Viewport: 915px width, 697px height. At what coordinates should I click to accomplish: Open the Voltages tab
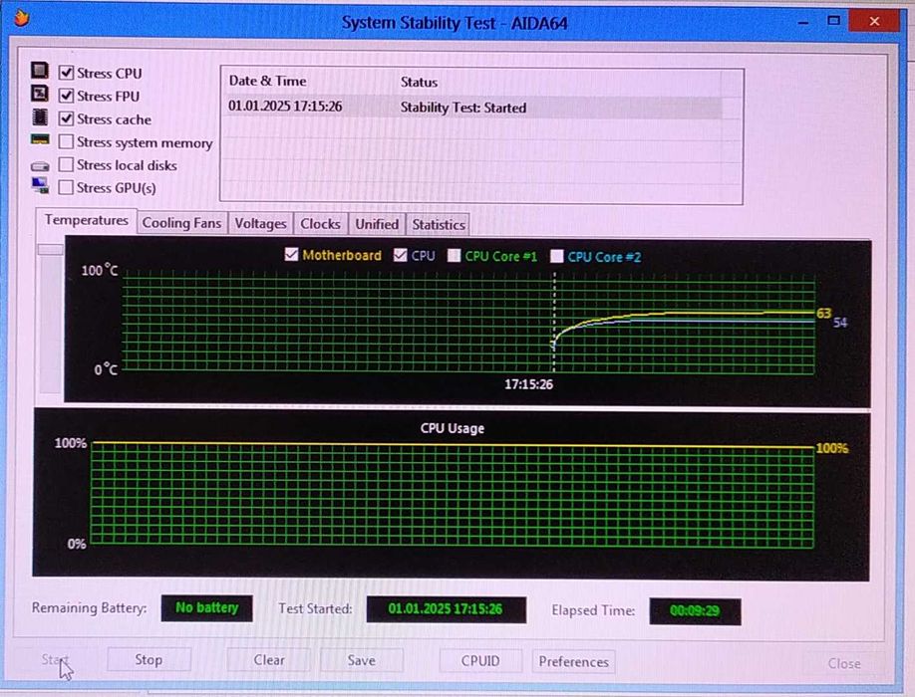pyautogui.click(x=260, y=224)
